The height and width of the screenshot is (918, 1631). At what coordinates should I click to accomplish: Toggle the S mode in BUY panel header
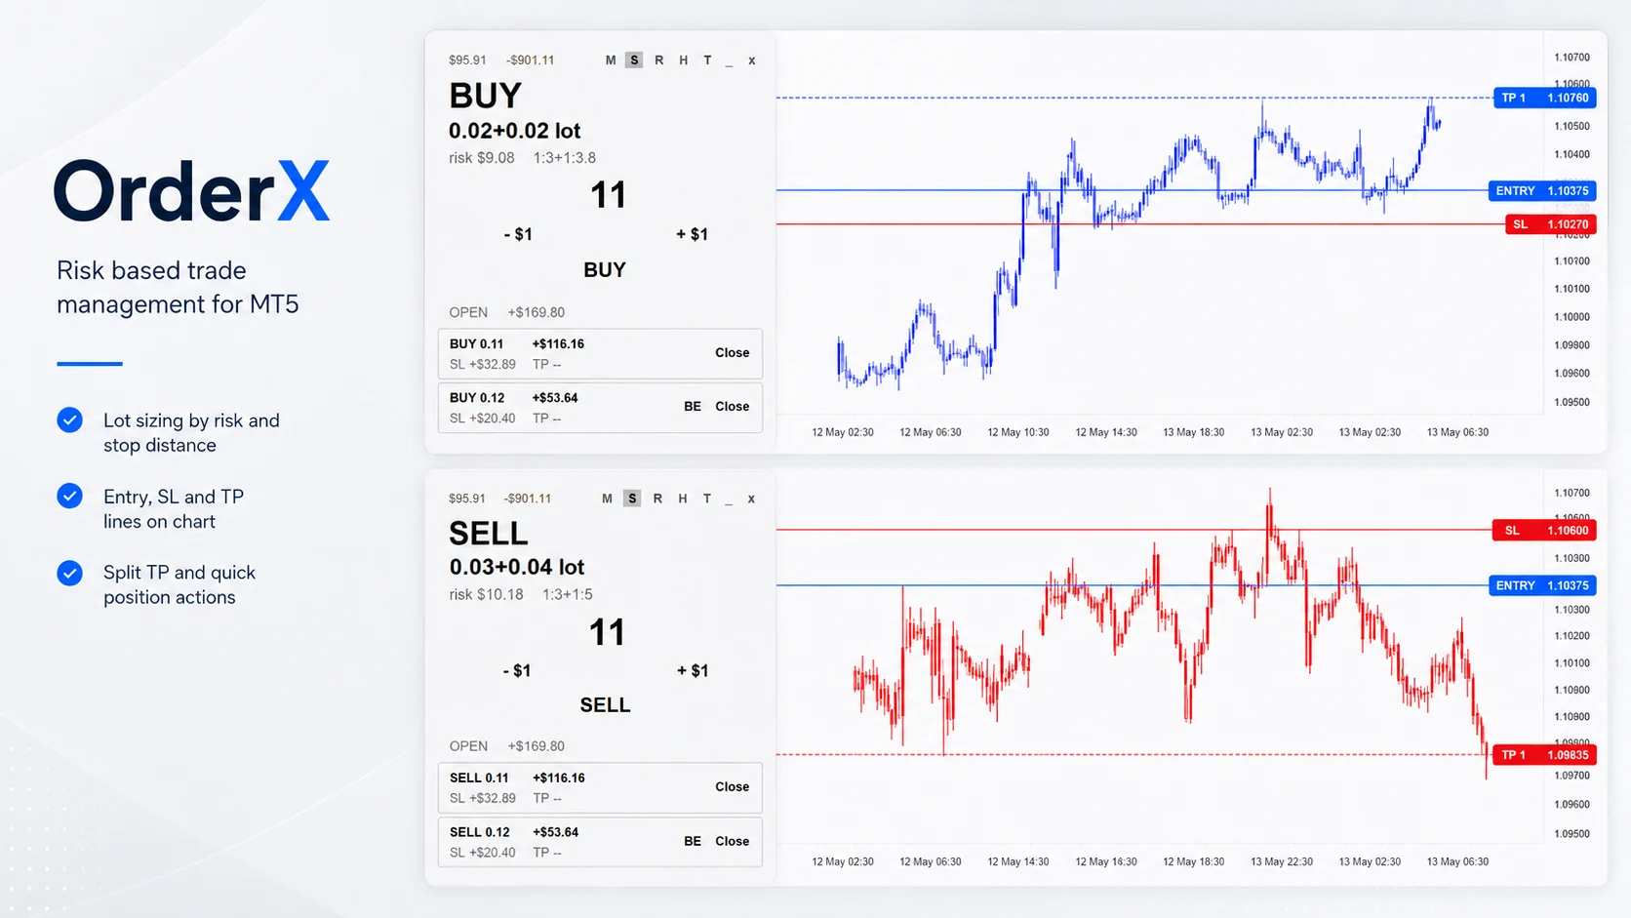tap(634, 60)
